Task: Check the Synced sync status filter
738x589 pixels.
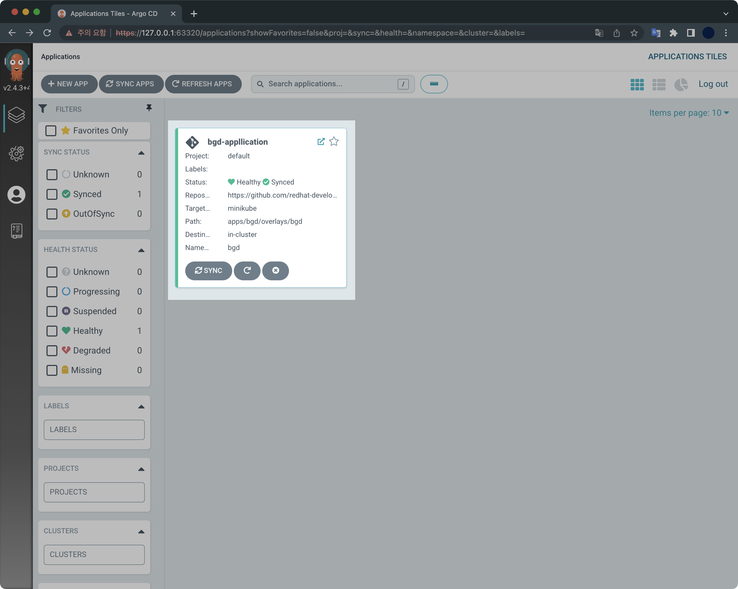Action: 52,194
